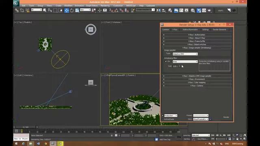Activate the Select and Rotate tool
This screenshot has height=146, width=260.
[x=72, y=11]
